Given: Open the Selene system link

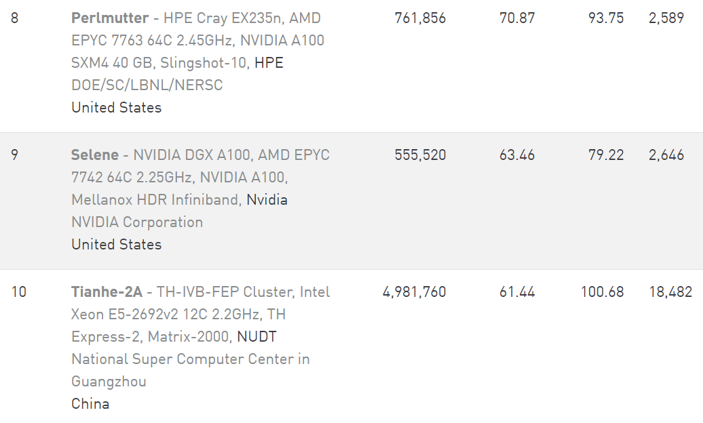Looking at the screenshot, I should (x=95, y=155).
